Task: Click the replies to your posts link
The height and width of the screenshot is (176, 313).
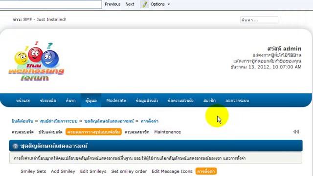Action: point(268,61)
